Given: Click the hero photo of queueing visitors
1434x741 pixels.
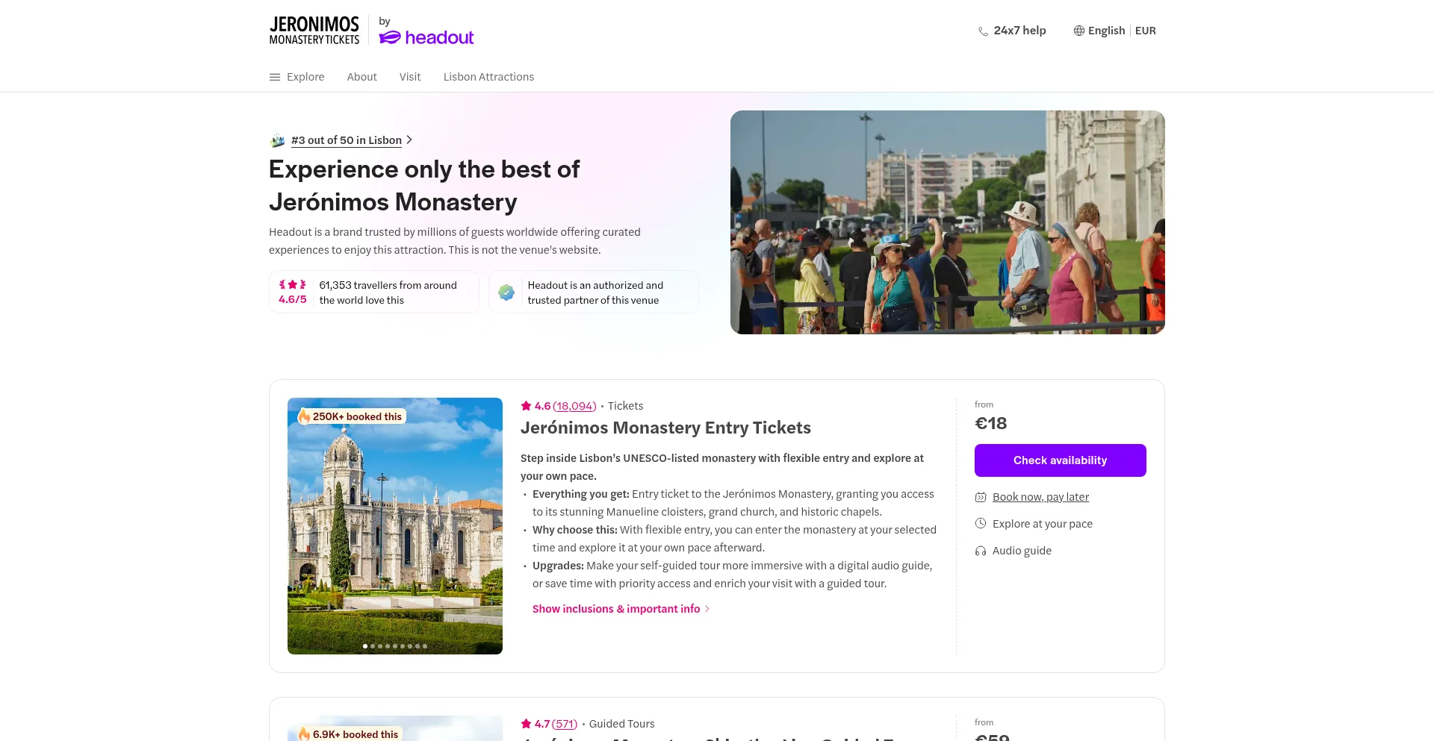Looking at the screenshot, I should 948,222.
